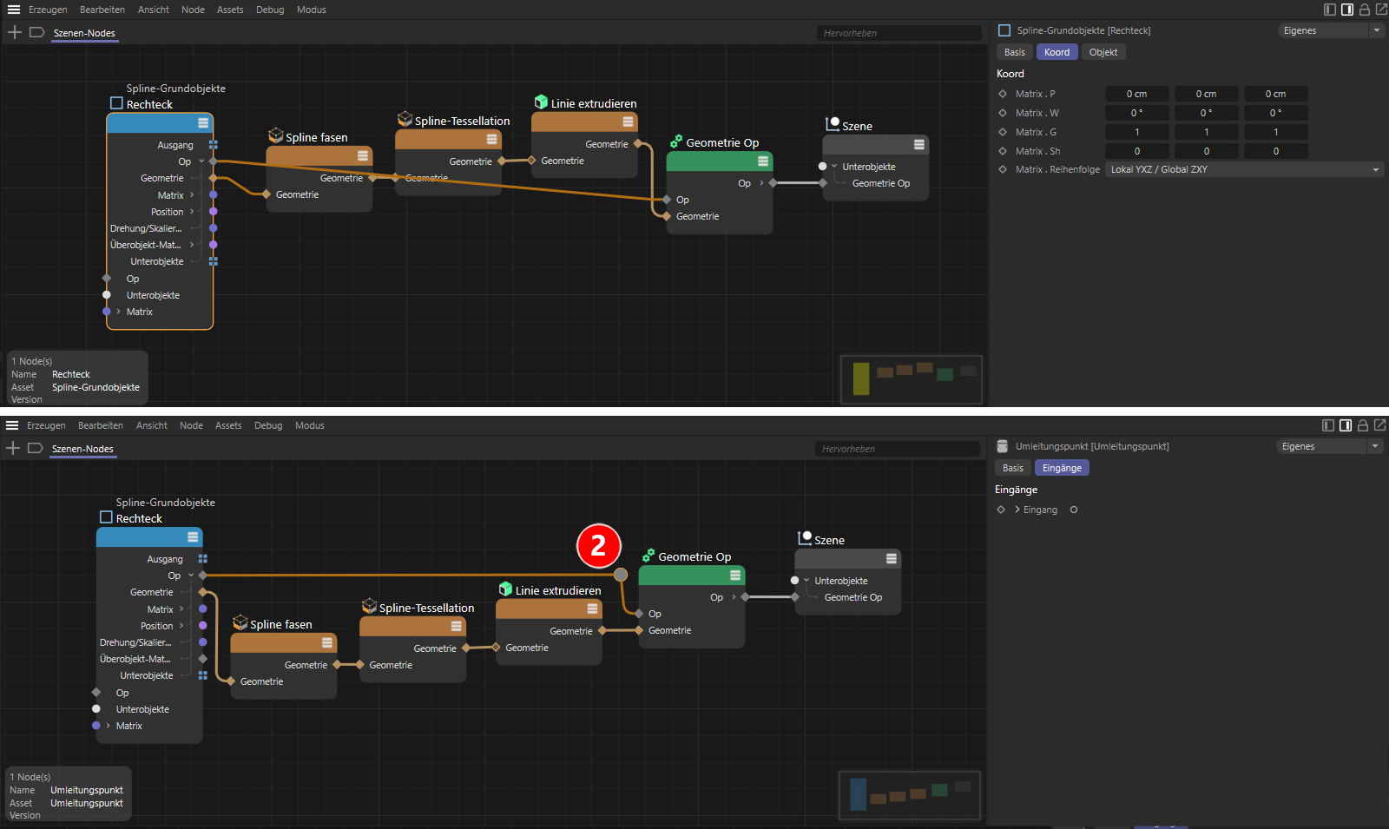The image size is (1389, 829).
Task: Expand the Eingang entry under Eingänge
Action: pyautogui.click(x=1017, y=510)
